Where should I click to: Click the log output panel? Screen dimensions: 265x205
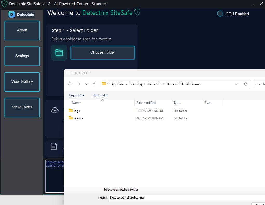coord(55,176)
